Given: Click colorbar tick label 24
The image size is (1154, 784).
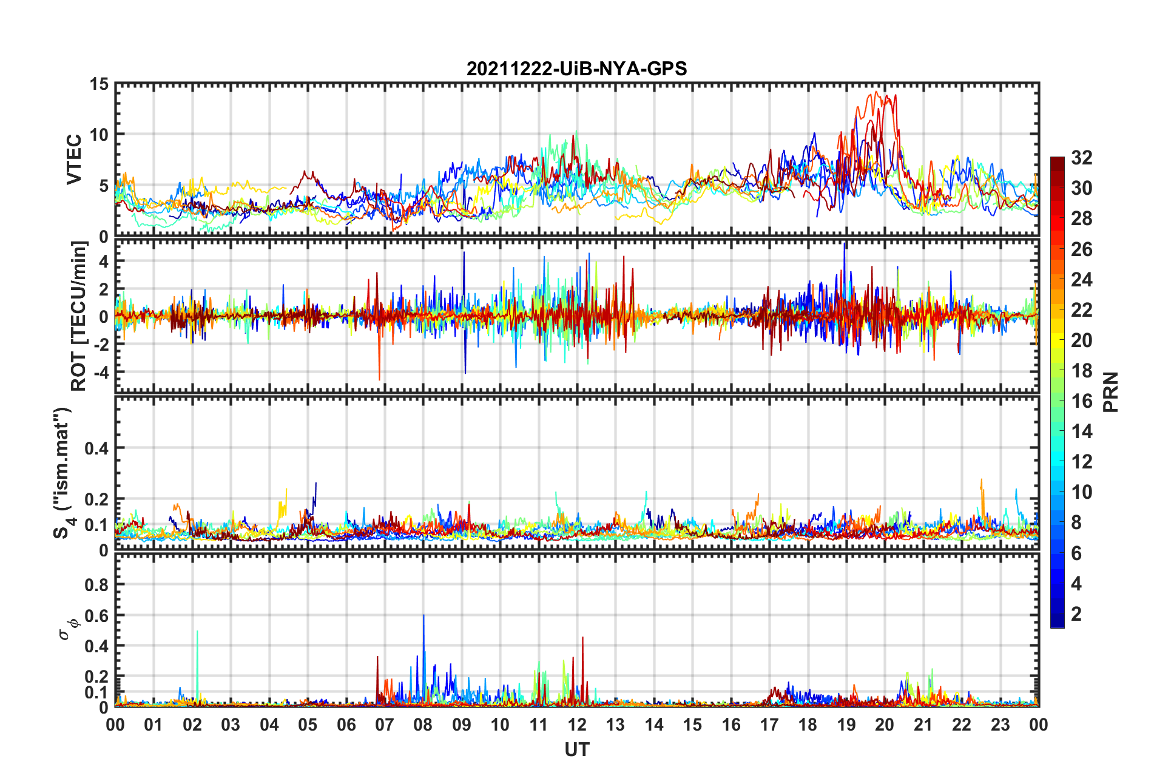Looking at the screenshot, I should pos(1082,279).
